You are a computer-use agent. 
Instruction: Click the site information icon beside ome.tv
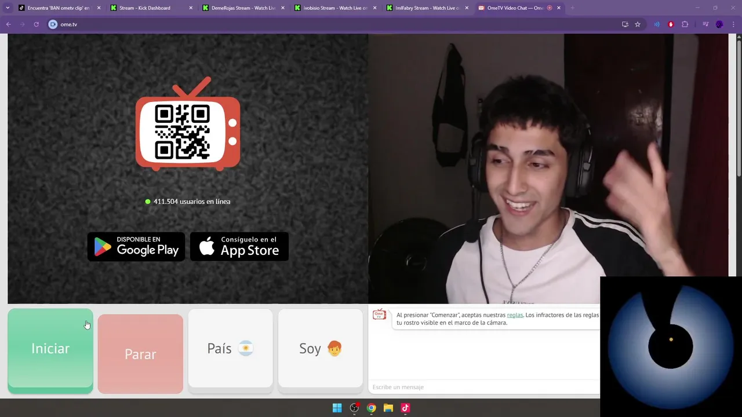click(53, 24)
